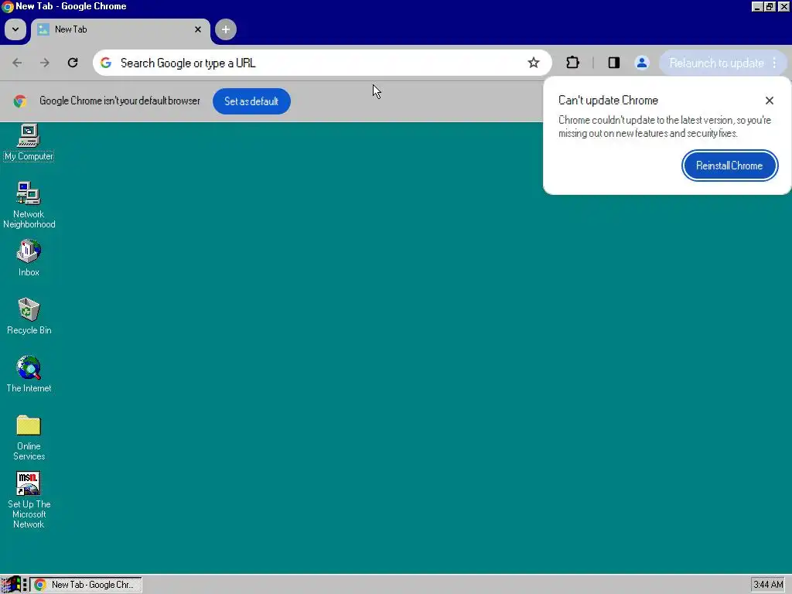The width and height of the screenshot is (792, 594).
Task: Select New Tab - Google Chrome taskbar button
Action: point(85,585)
